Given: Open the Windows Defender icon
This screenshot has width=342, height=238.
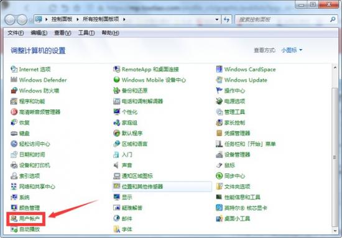Looking at the screenshot, I should pos(14,80).
